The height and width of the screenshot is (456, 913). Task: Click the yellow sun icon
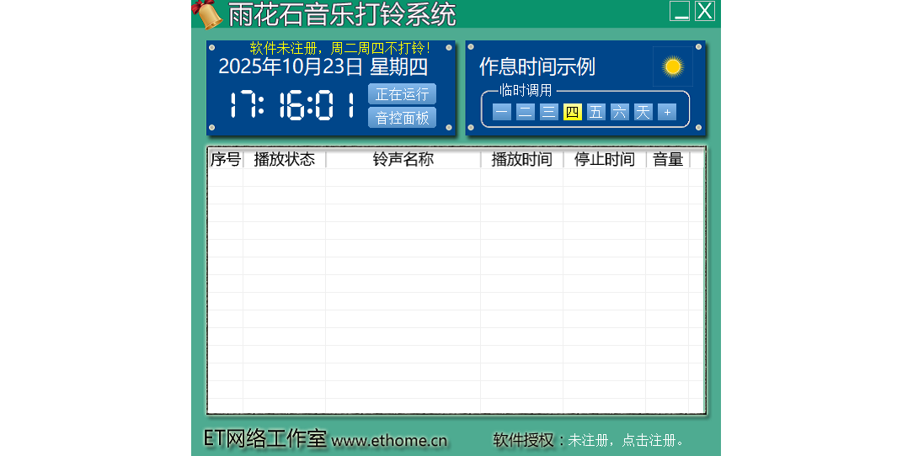coord(672,66)
